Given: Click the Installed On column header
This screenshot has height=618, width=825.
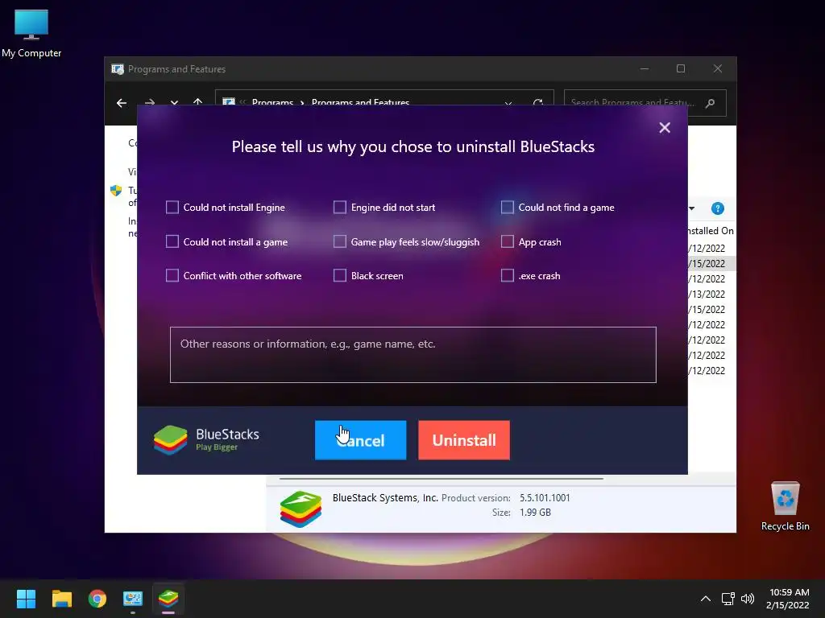Looking at the screenshot, I should pyautogui.click(x=711, y=231).
